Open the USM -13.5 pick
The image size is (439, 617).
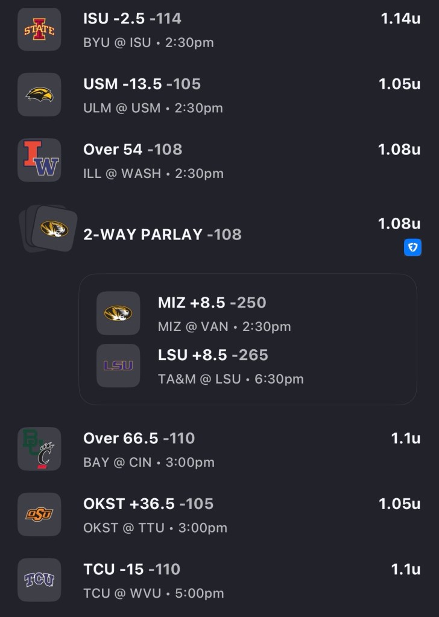pos(142,84)
